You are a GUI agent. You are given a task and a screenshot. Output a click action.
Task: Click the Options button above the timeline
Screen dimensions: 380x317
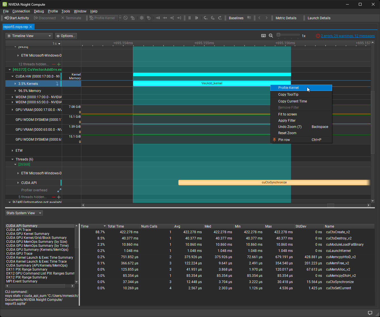[66, 36]
